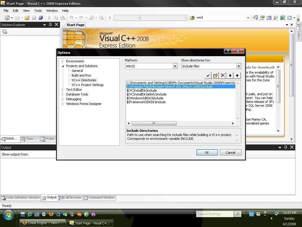Toggle auto-hide pin on Output panel
This screenshot has height=227, width=302.
click(285, 147)
